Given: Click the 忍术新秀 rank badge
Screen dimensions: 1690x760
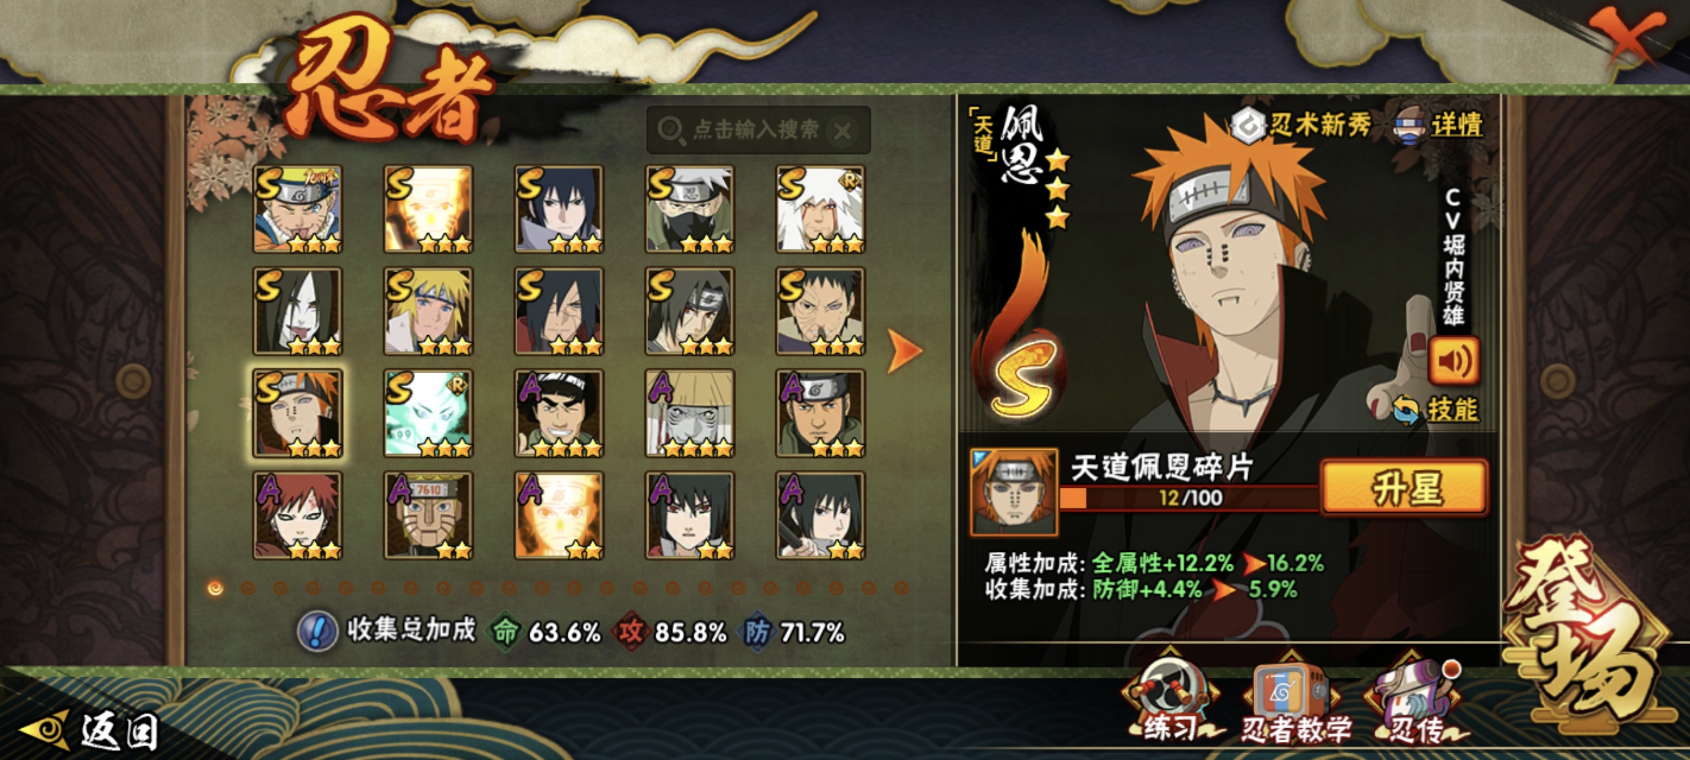Looking at the screenshot, I should coord(1302,125).
